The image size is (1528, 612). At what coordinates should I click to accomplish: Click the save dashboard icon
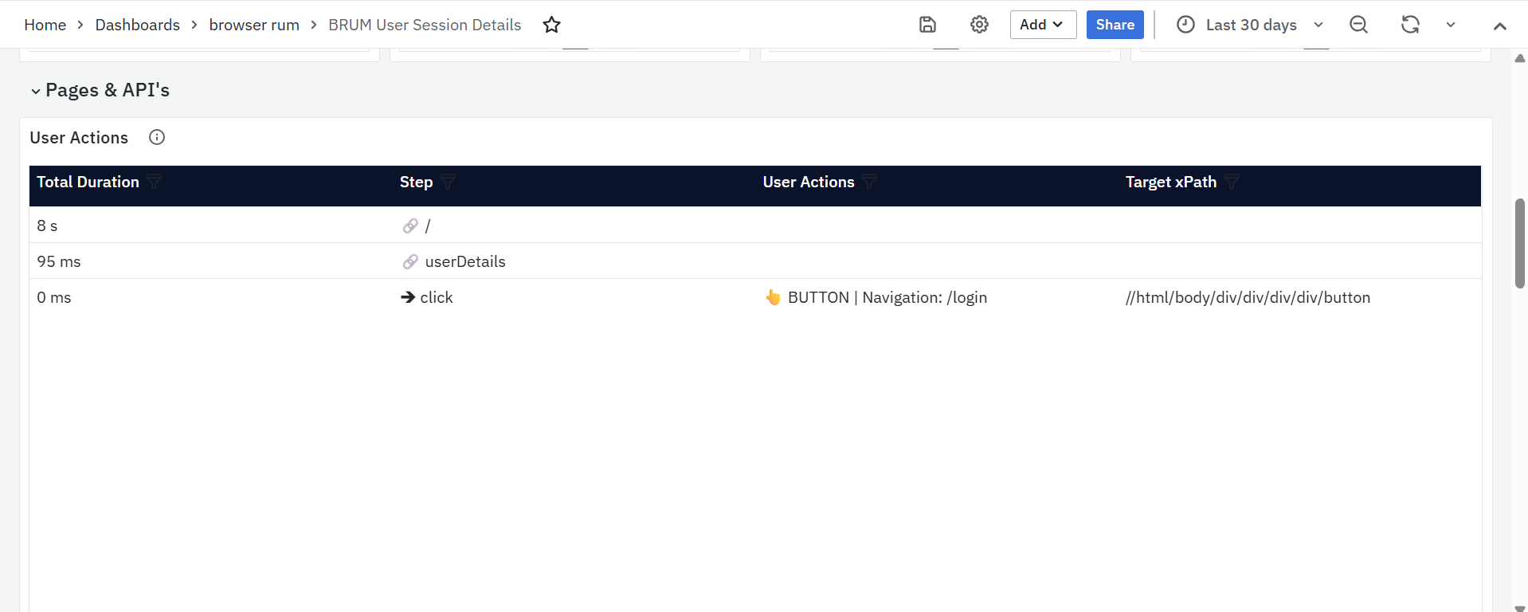pyautogui.click(x=927, y=25)
